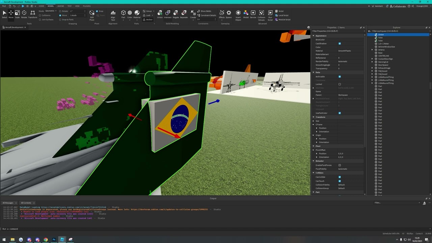Enable Join Surfaces

click(40, 20)
